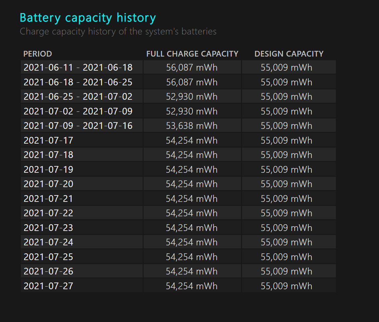
Task: Click the charge capacity history subtitle text
Action: (118, 31)
